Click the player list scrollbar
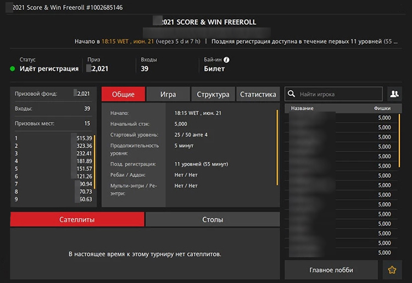Image resolution: width=412 pixels, height=283 pixels. pyautogui.click(x=399, y=141)
